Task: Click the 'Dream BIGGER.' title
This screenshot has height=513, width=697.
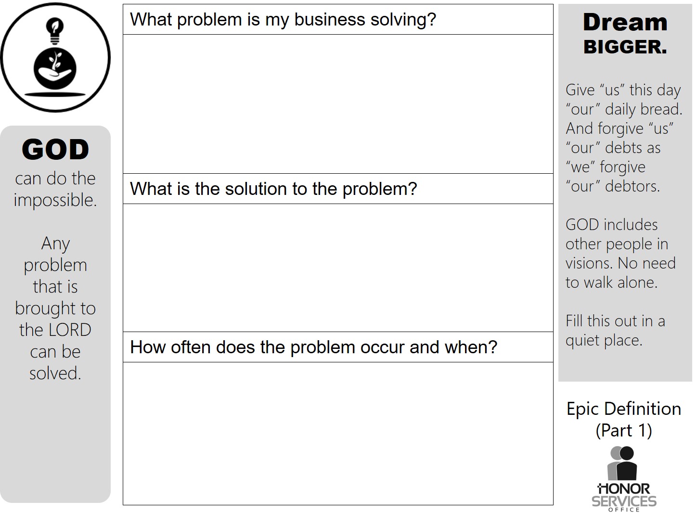Action: (x=625, y=34)
